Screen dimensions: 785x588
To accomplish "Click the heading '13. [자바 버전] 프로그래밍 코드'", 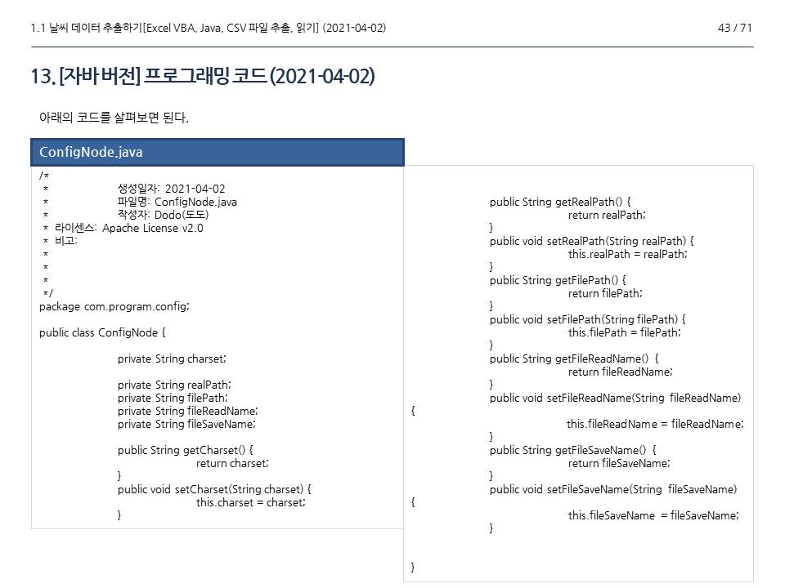I will click(x=149, y=76).
